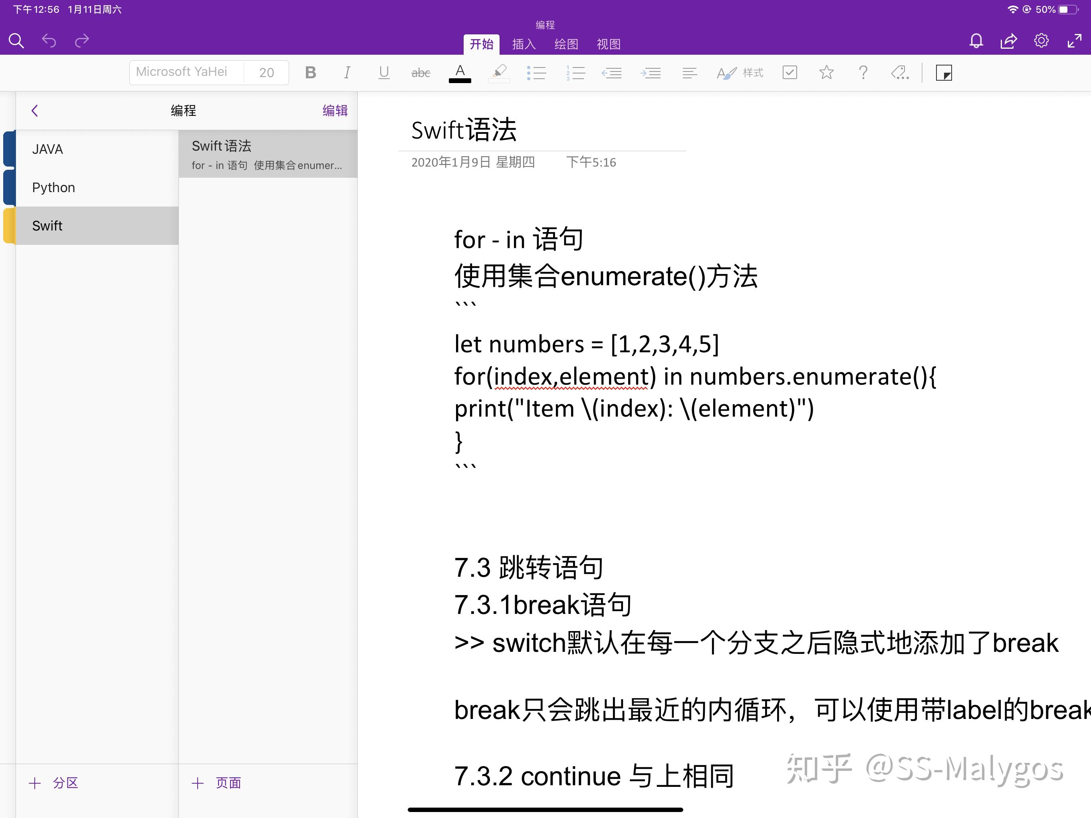Insert a numbered list
This screenshot has width=1091, height=818.
point(575,73)
